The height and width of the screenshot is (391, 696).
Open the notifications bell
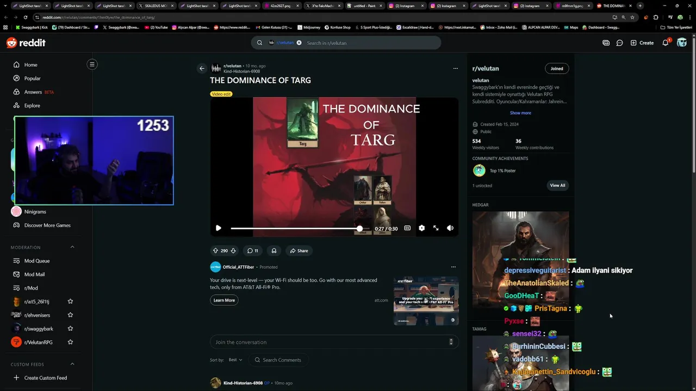666,43
